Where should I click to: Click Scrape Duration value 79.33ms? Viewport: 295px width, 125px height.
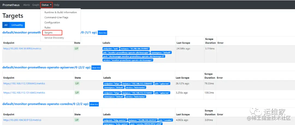tap(209, 83)
